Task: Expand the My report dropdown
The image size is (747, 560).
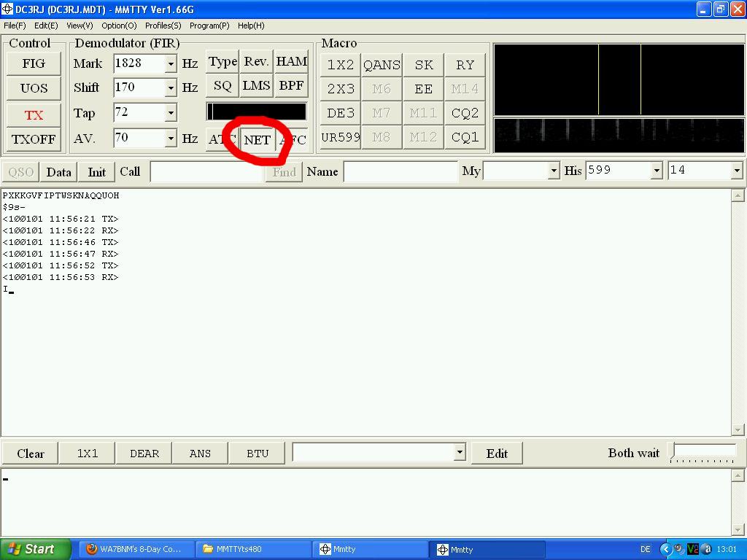Action: (554, 171)
